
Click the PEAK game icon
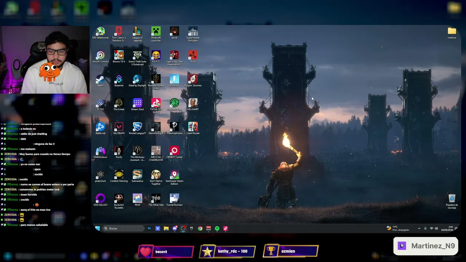(x=137, y=200)
